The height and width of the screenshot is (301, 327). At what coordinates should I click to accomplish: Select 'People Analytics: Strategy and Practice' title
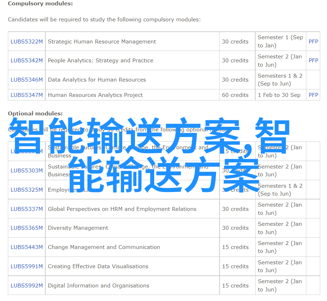(x=101, y=61)
